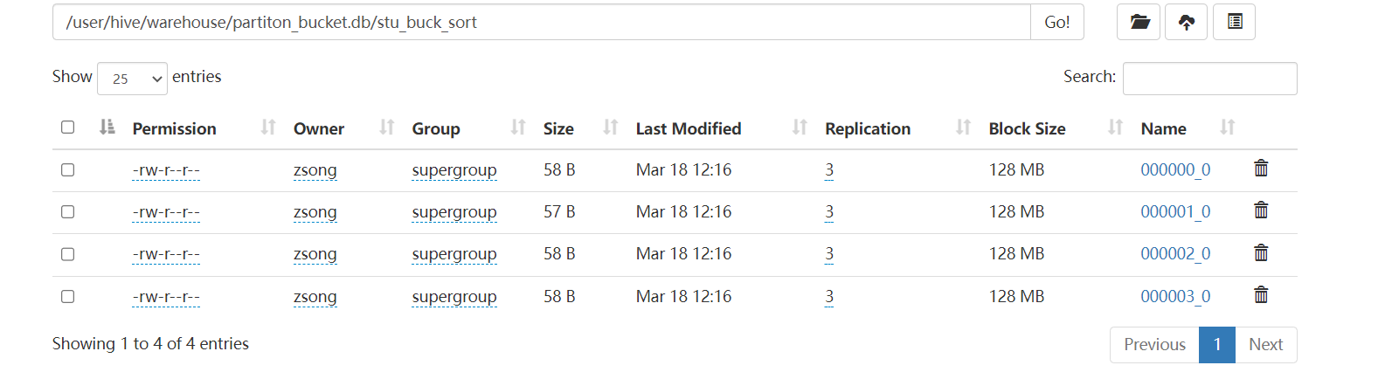Open file link 000001_0

point(1175,211)
